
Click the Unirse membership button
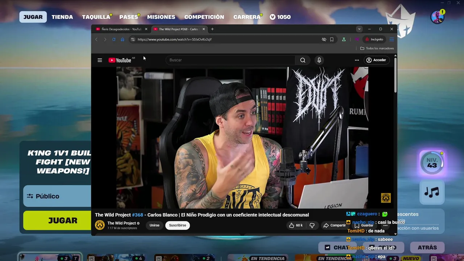154,225
